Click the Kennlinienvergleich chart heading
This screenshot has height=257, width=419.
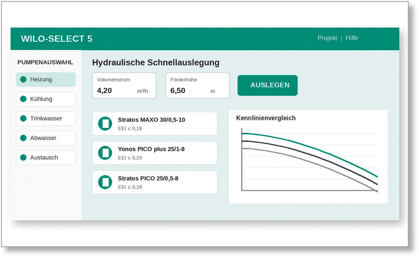coord(266,118)
